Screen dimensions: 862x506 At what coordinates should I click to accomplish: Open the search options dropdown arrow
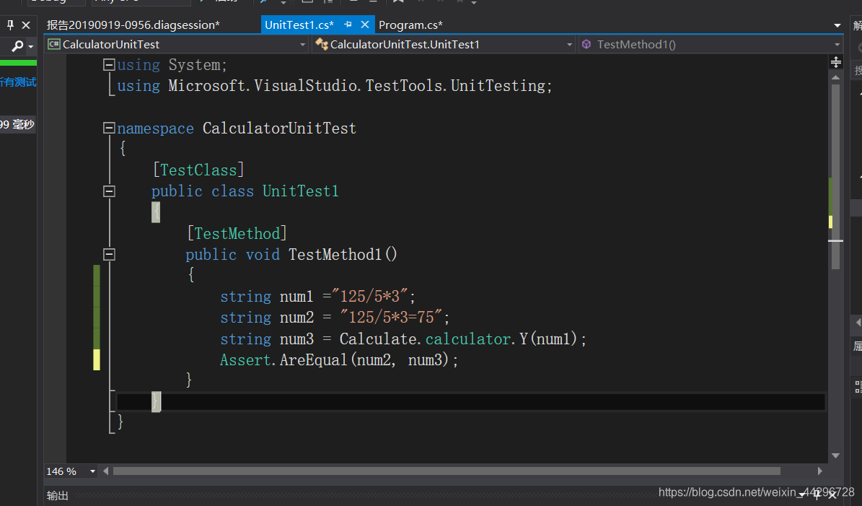[31, 47]
